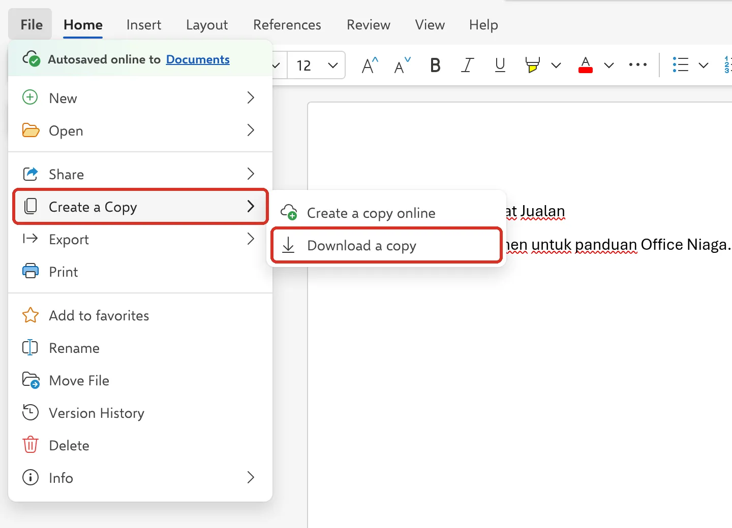This screenshot has width=732, height=528.
Task: Open the Help tab
Action: tap(483, 25)
